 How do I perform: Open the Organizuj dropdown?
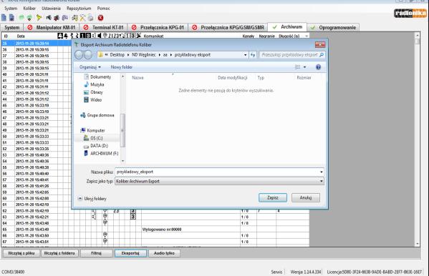(90, 67)
